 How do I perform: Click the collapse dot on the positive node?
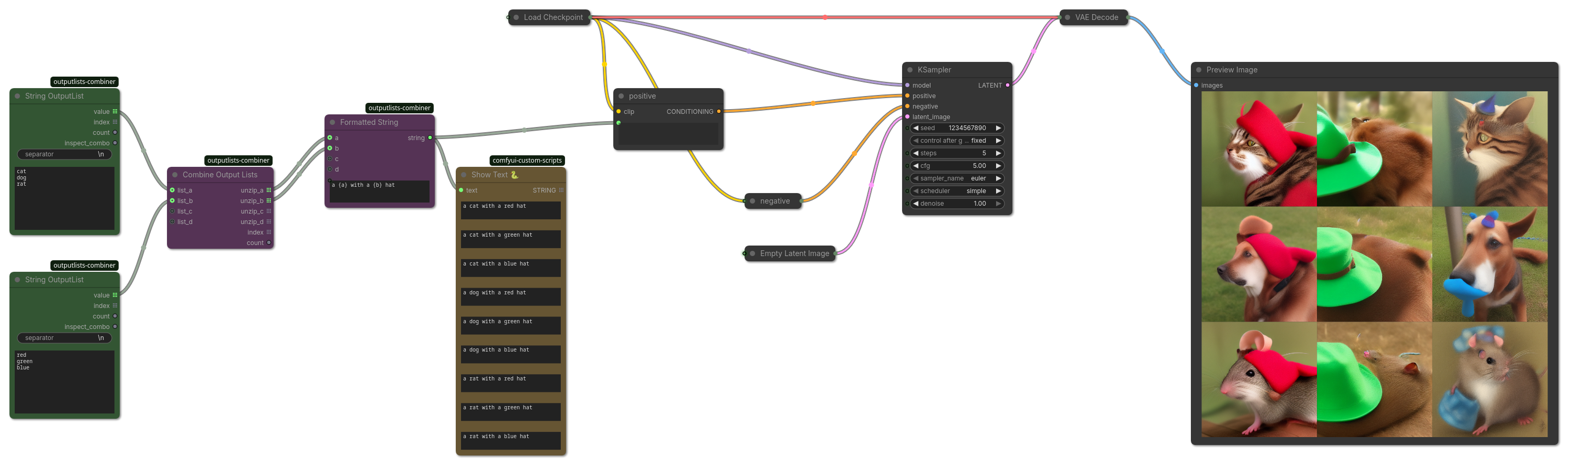click(x=621, y=96)
